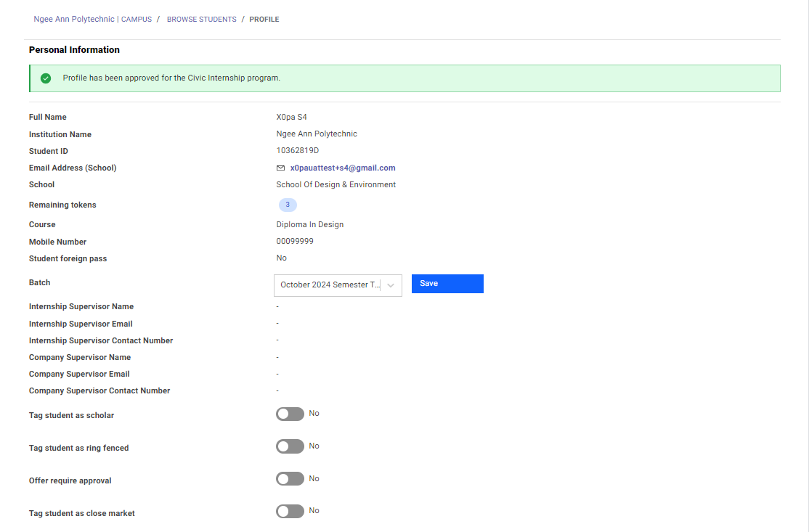809x532 pixels.
Task: Select the PROFILE breadcrumb item
Action: click(x=264, y=20)
